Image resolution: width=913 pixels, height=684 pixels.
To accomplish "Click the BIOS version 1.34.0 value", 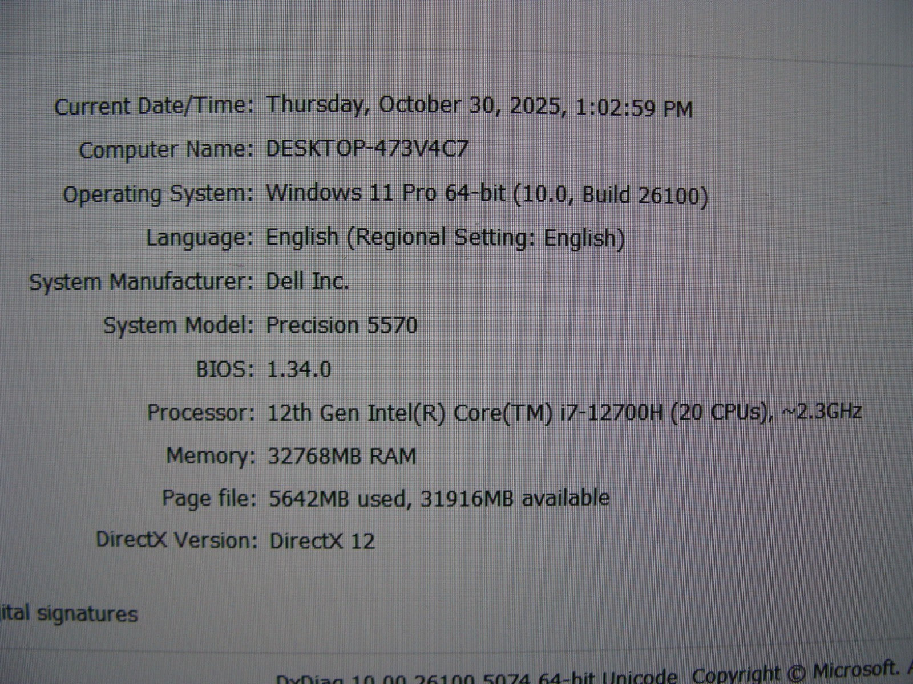I will pyautogui.click(x=299, y=369).
